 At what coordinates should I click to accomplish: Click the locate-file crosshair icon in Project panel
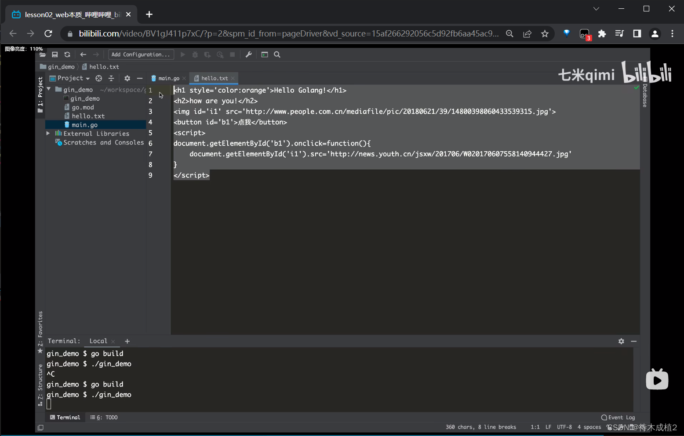point(99,78)
